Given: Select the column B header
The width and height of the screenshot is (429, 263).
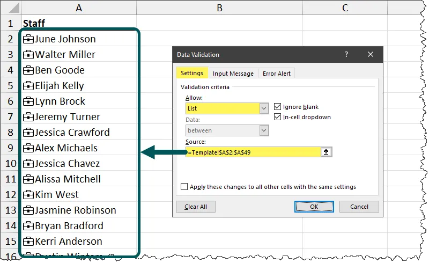Looking at the screenshot, I should 220,8.
